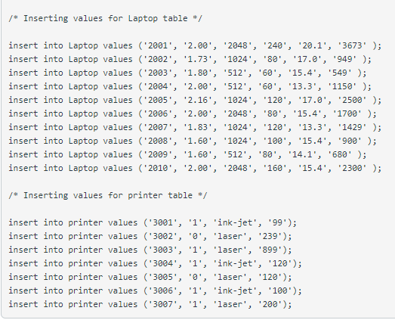This screenshot has height=320, width=395.
Task: Click the value '549' in the 2003 row
Action: point(340,73)
